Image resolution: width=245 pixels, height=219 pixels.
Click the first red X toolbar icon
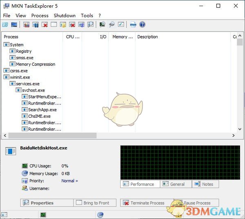pos(45,25)
